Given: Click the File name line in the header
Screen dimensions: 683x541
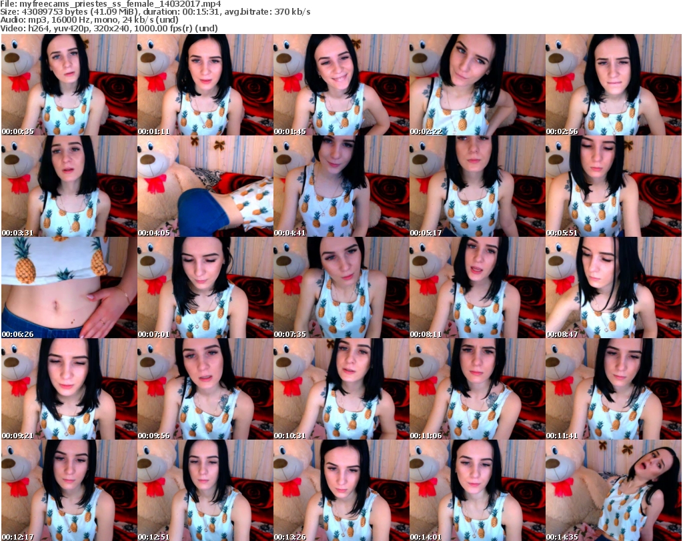Looking at the screenshot, I should 111,4.
